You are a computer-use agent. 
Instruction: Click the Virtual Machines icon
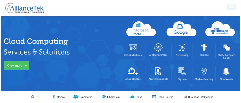pos(133,48)
